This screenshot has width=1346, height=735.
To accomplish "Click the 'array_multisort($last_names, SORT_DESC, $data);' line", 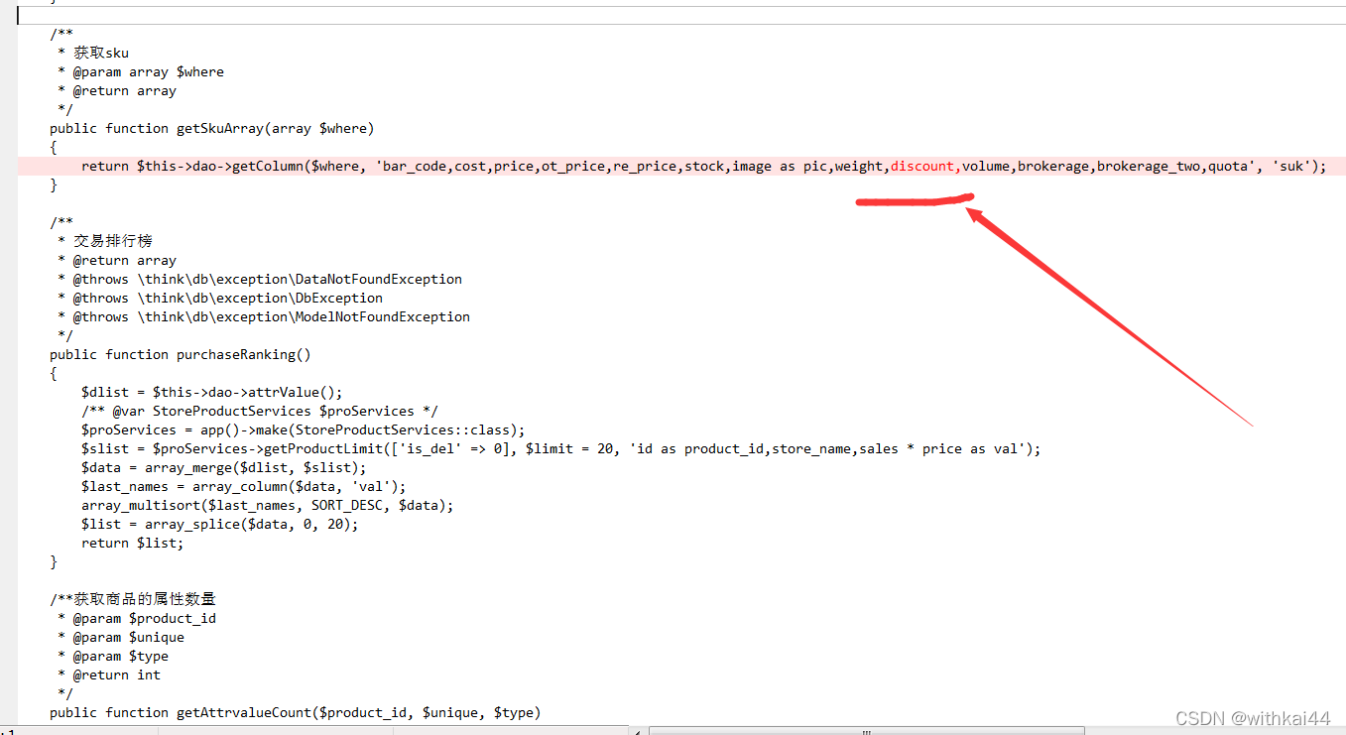I will pyautogui.click(x=268, y=505).
